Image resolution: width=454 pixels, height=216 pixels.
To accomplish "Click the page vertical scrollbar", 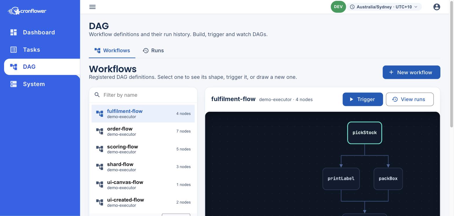I will [x=451, y=64].
